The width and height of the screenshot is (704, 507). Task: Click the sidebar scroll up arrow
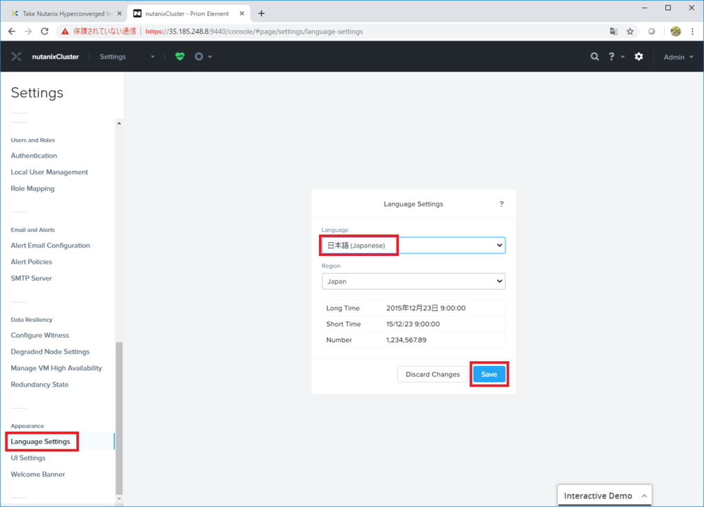coord(119,123)
